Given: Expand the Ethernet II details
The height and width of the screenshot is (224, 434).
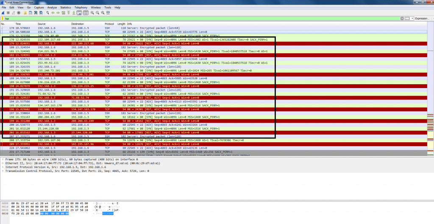Looking at the screenshot, I should click(x=3, y=163).
